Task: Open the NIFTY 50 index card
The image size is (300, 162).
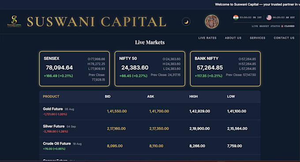Action: click(150, 69)
